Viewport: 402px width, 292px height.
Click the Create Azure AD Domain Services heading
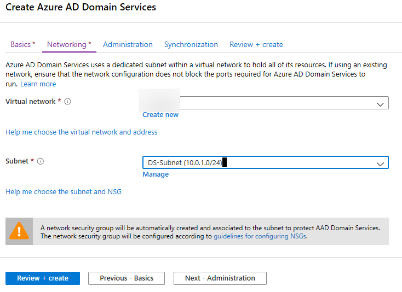coord(81,8)
